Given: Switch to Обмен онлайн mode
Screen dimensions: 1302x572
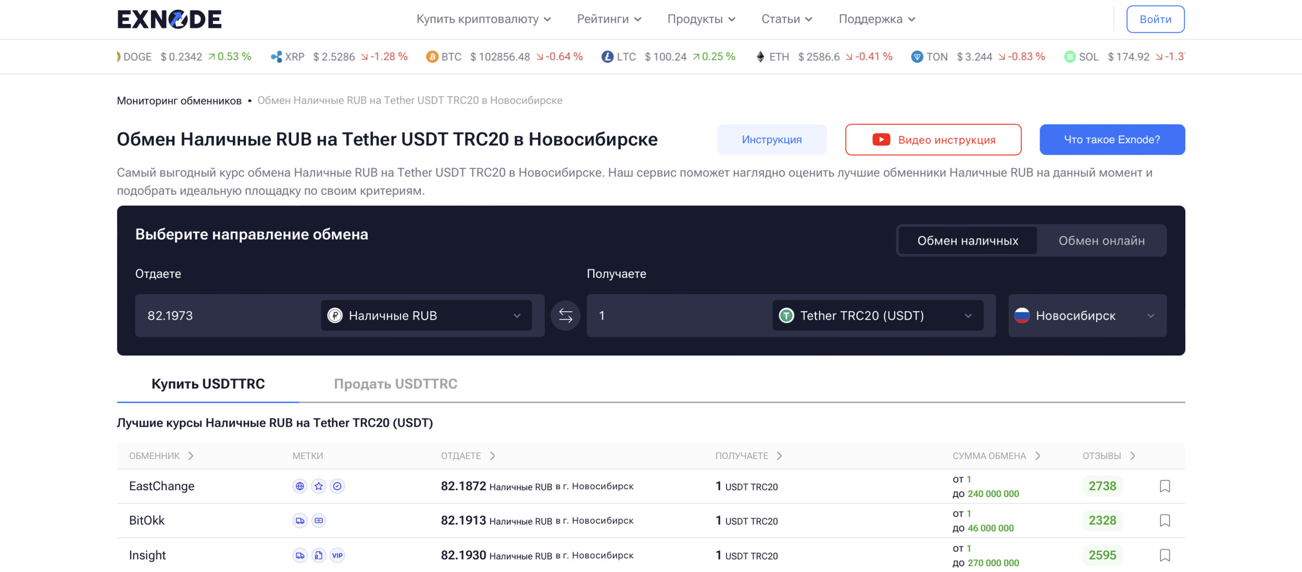Looking at the screenshot, I should pyautogui.click(x=1101, y=240).
